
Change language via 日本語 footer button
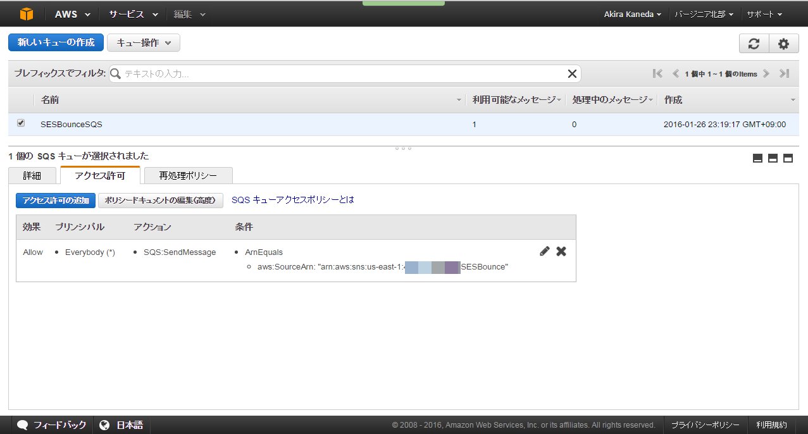(x=121, y=425)
